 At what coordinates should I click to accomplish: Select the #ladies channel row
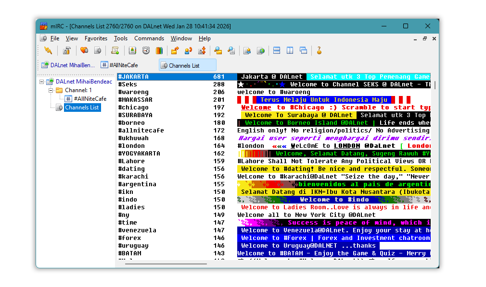[274, 207]
